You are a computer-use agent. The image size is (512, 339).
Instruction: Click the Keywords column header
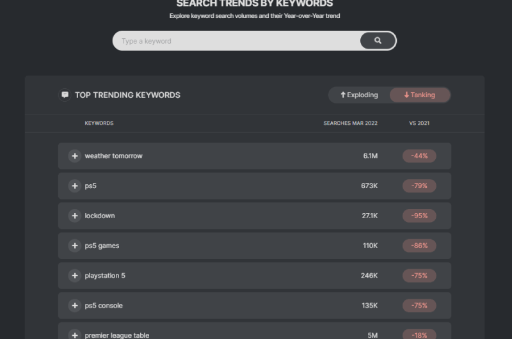pos(99,123)
